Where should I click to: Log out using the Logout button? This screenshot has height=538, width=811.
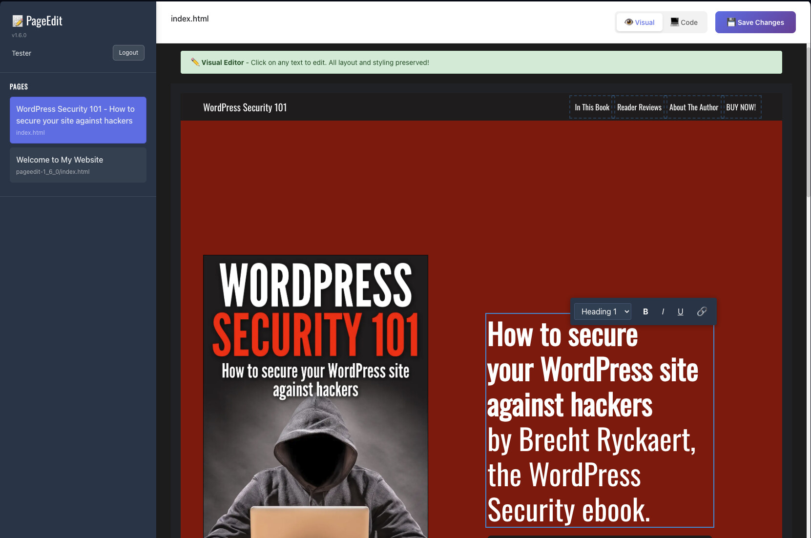(x=128, y=53)
